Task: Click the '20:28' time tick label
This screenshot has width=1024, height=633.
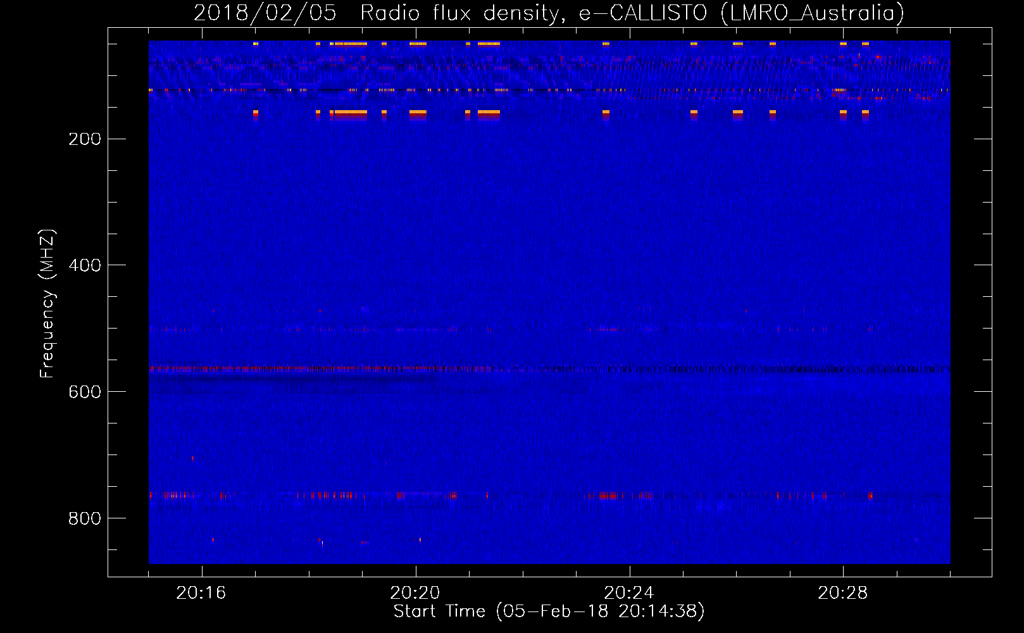Action: (843, 593)
